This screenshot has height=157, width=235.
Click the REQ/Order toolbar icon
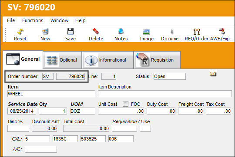pos(197,31)
